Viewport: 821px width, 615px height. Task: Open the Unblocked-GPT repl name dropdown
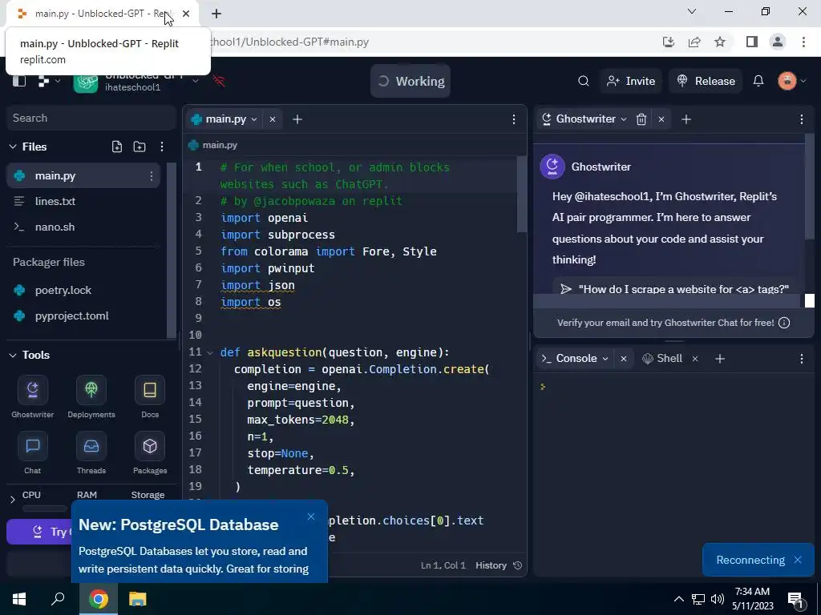coord(196,81)
